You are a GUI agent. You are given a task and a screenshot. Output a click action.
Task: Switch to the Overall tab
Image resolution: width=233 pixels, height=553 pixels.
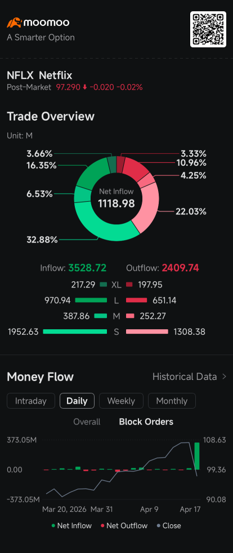(x=87, y=422)
